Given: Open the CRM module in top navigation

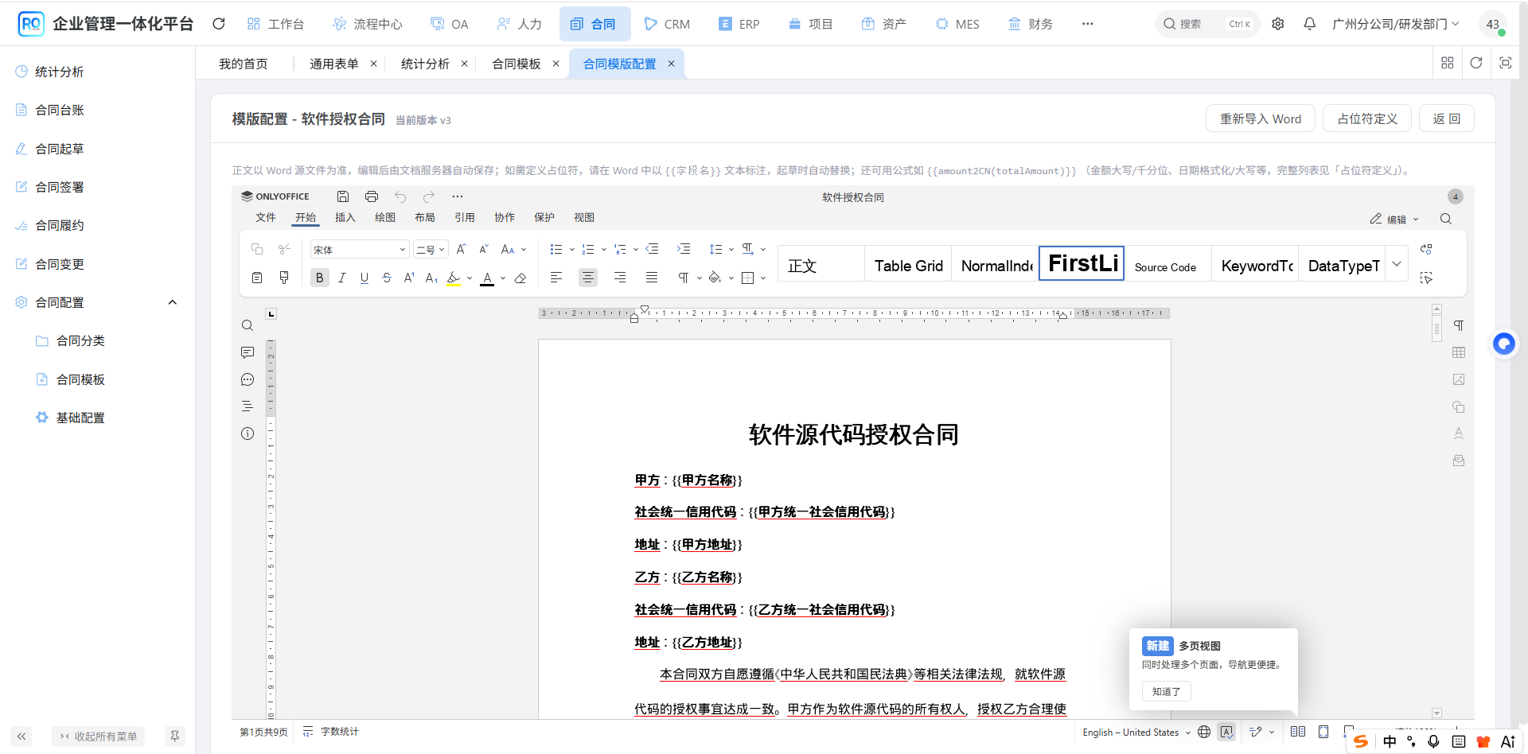Looking at the screenshot, I should (667, 24).
